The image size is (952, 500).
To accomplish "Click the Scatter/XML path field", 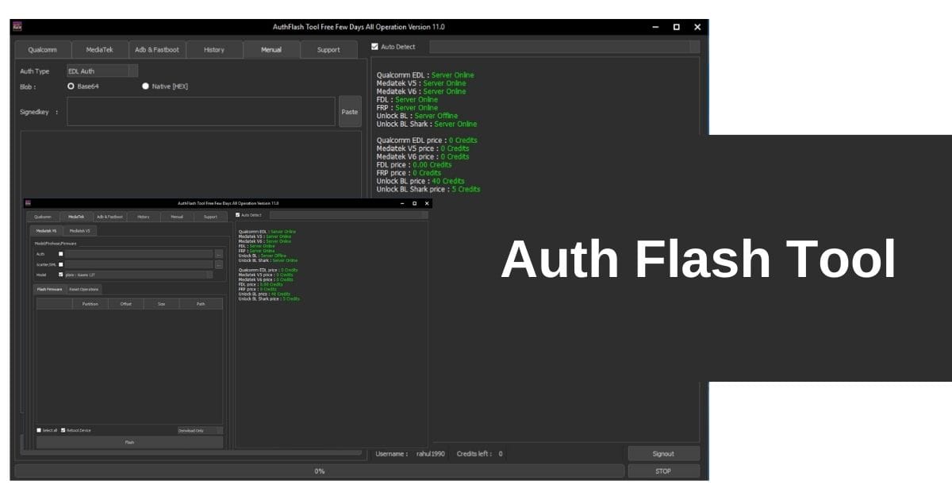I will (140, 264).
